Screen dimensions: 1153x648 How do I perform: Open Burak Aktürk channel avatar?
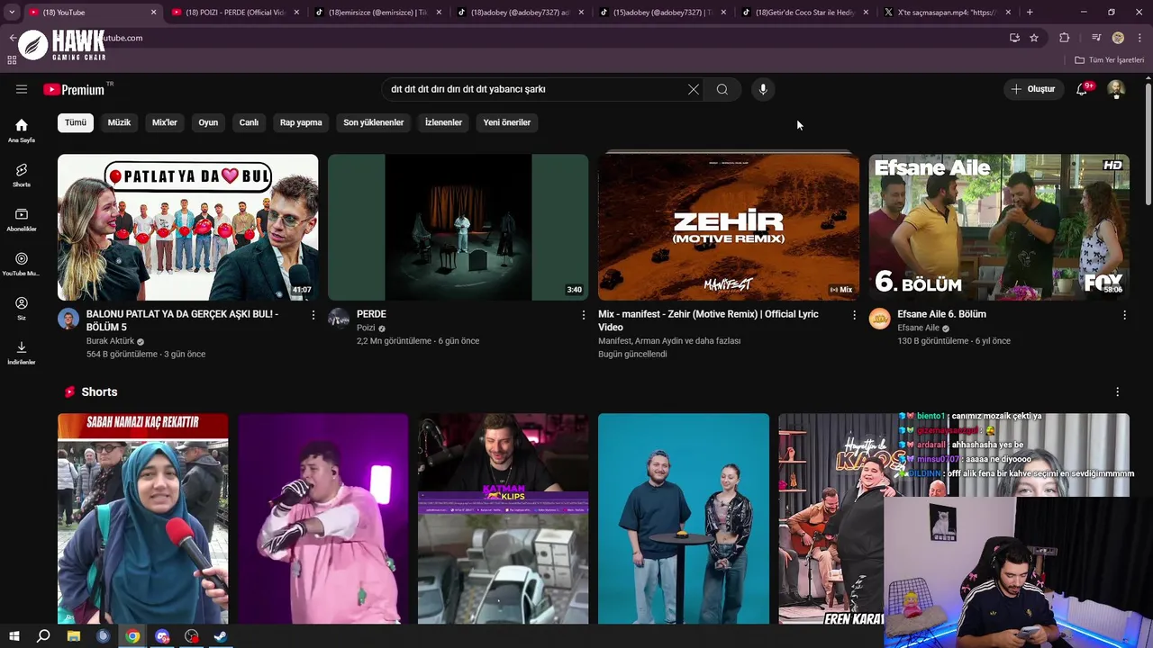click(68, 319)
